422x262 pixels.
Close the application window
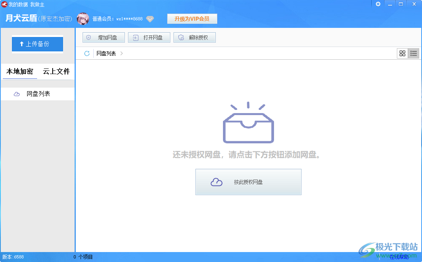[x=414, y=4]
